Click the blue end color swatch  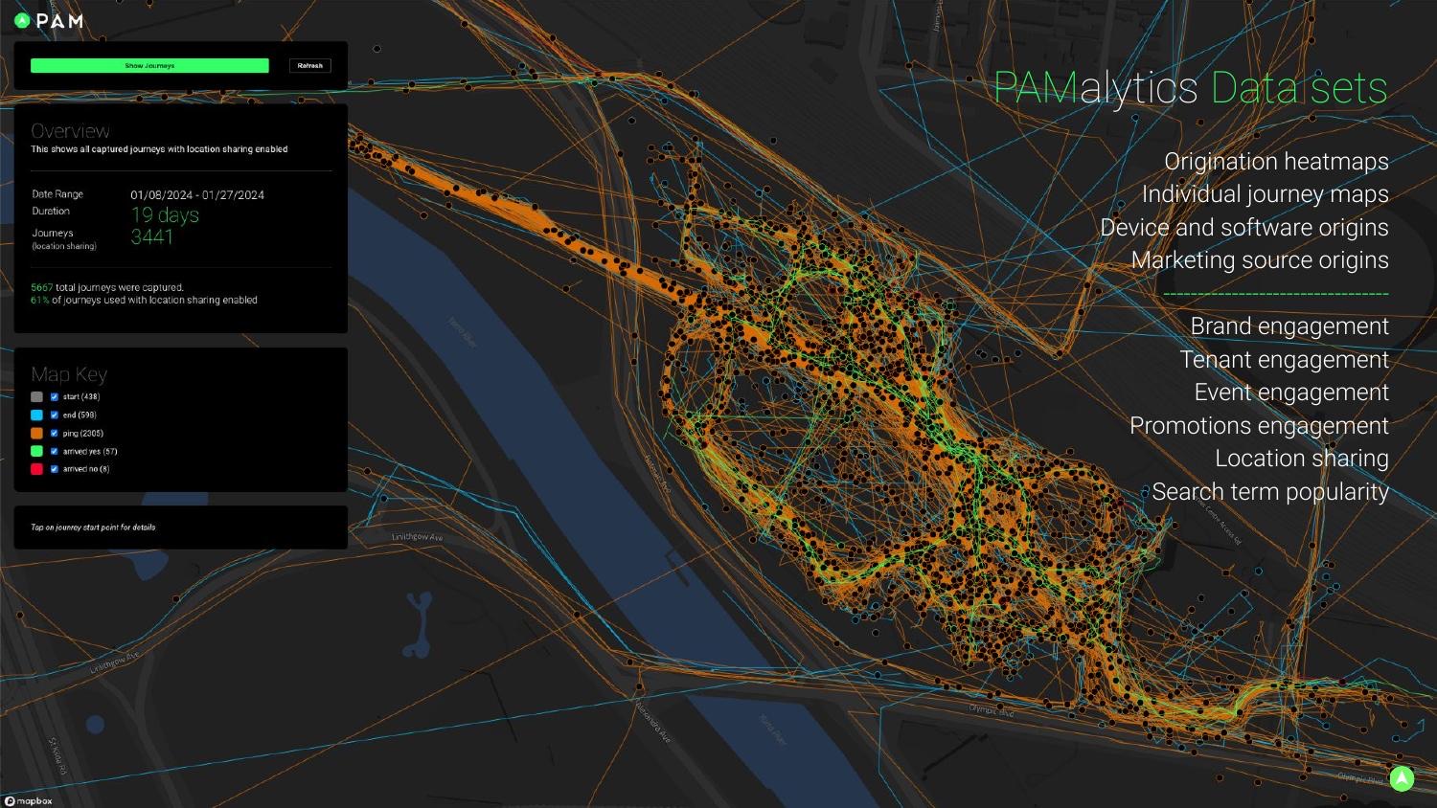tap(36, 415)
